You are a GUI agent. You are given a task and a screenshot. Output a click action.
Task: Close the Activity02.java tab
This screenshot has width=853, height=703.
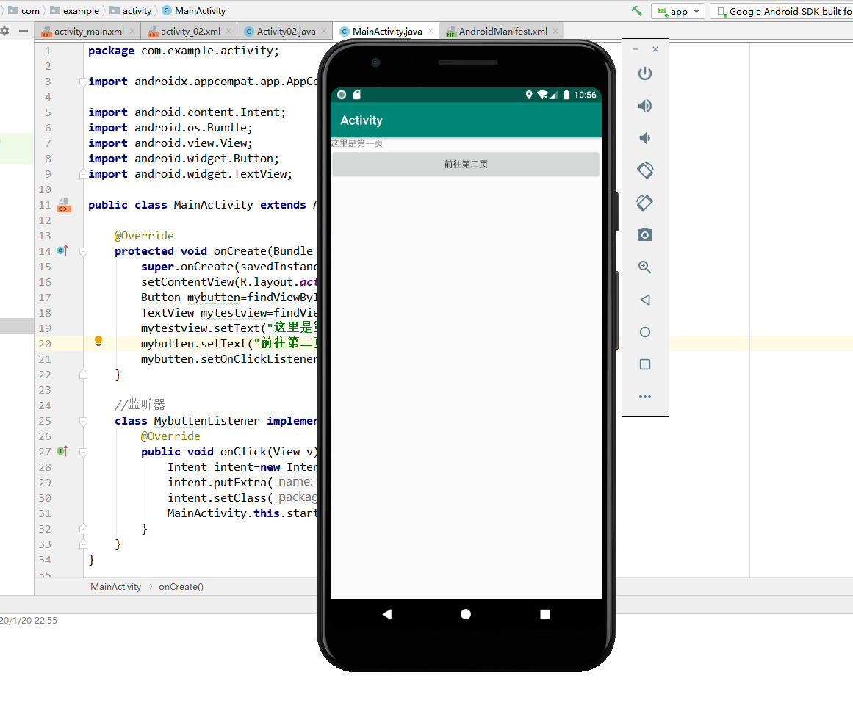point(324,31)
